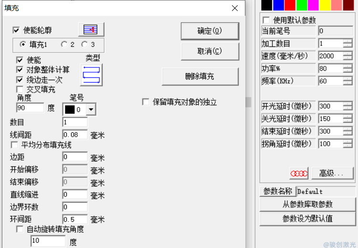Click the 环间距 input field
Viewport: 358px width, 248px height.
75,219
